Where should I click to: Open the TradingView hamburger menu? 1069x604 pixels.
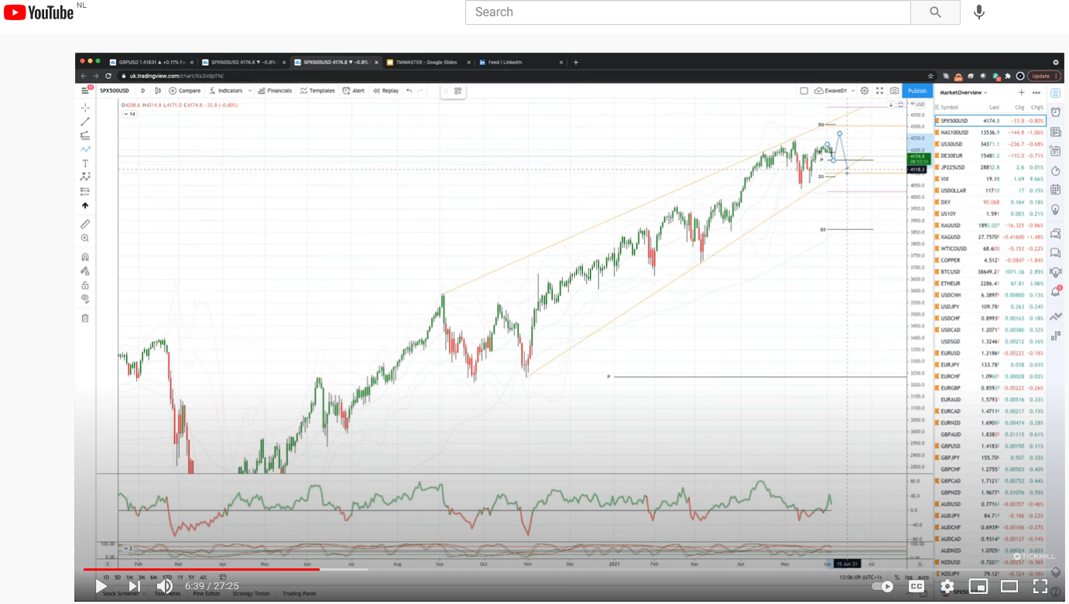(86, 91)
